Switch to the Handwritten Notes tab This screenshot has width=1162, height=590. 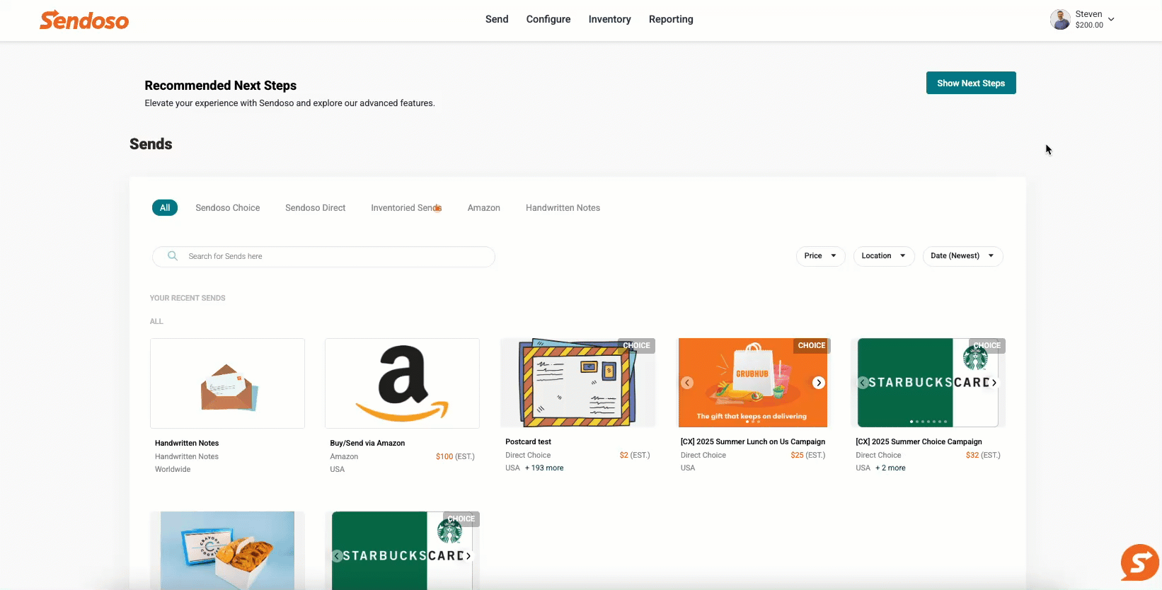563,208
